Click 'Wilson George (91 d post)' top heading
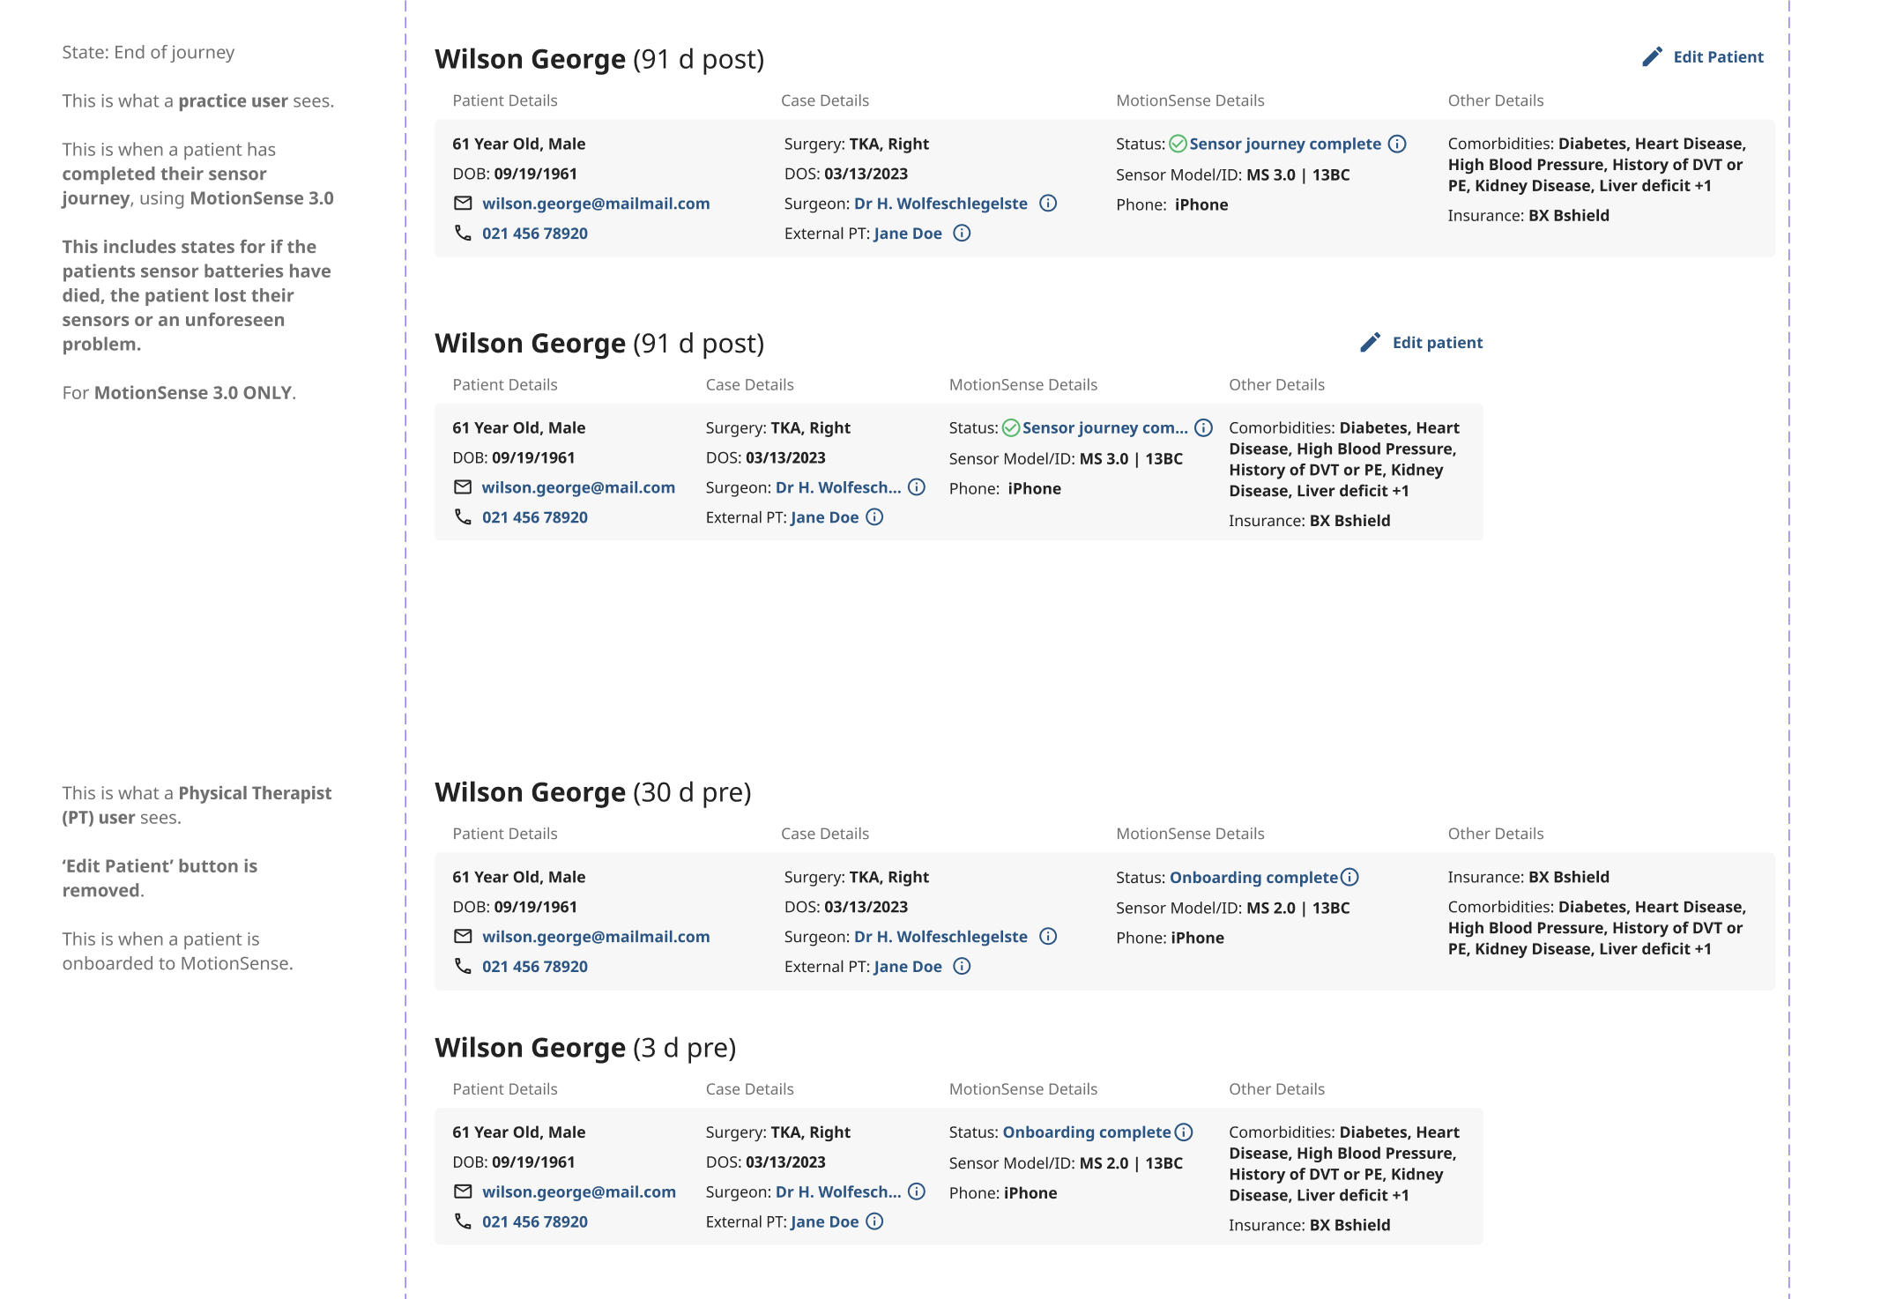Image resolution: width=1881 pixels, height=1299 pixels. (x=598, y=59)
